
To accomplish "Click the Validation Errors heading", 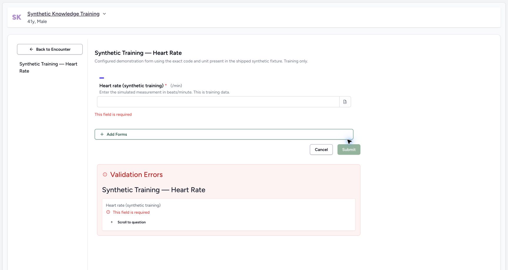I will (136, 174).
